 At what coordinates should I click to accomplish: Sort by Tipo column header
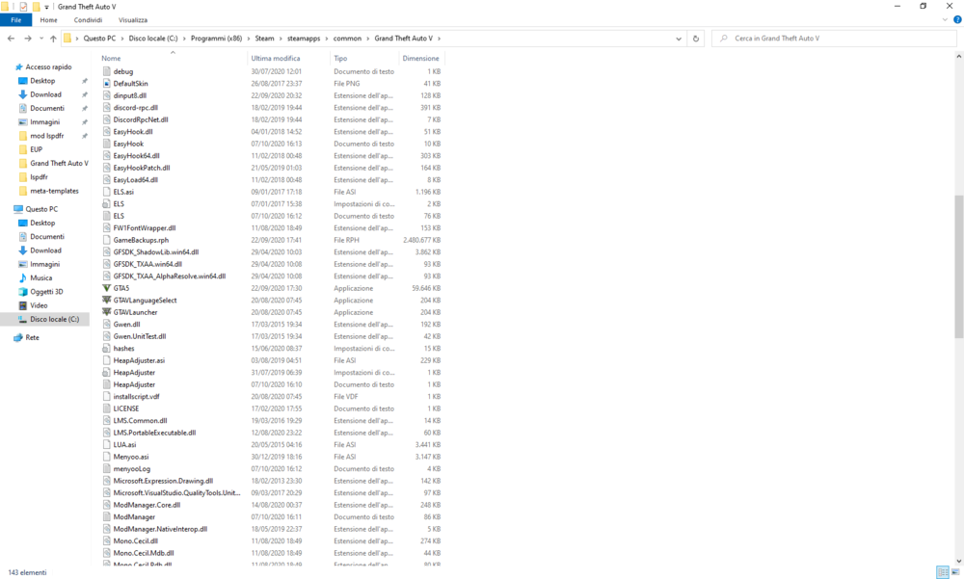pos(340,59)
